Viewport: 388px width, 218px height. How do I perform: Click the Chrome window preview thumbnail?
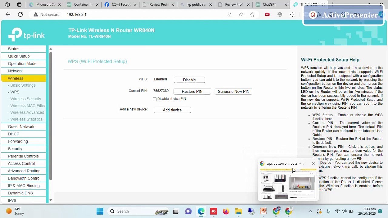[287, 184]
